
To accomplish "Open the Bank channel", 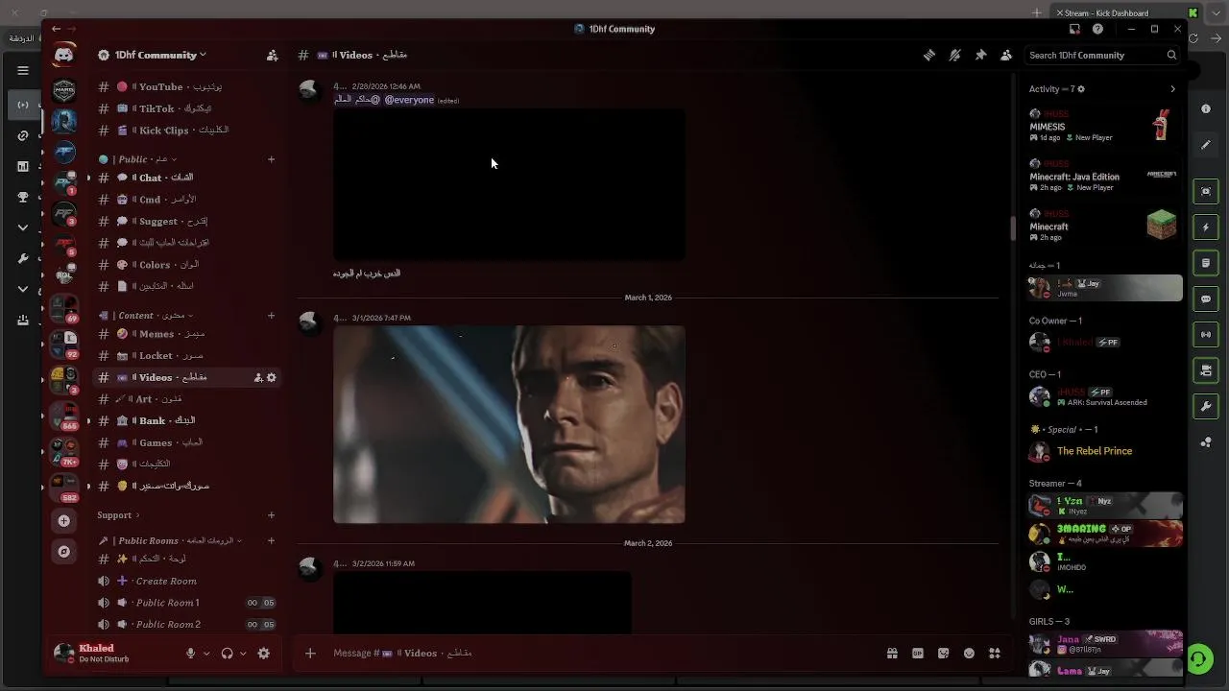I will click(187, 420).
